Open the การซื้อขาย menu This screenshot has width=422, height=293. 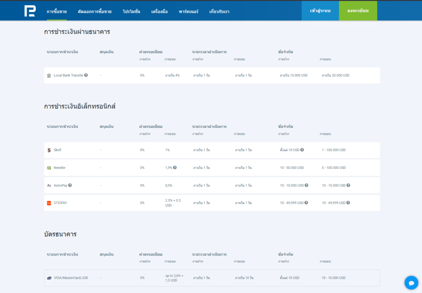(x=57, y=12)
